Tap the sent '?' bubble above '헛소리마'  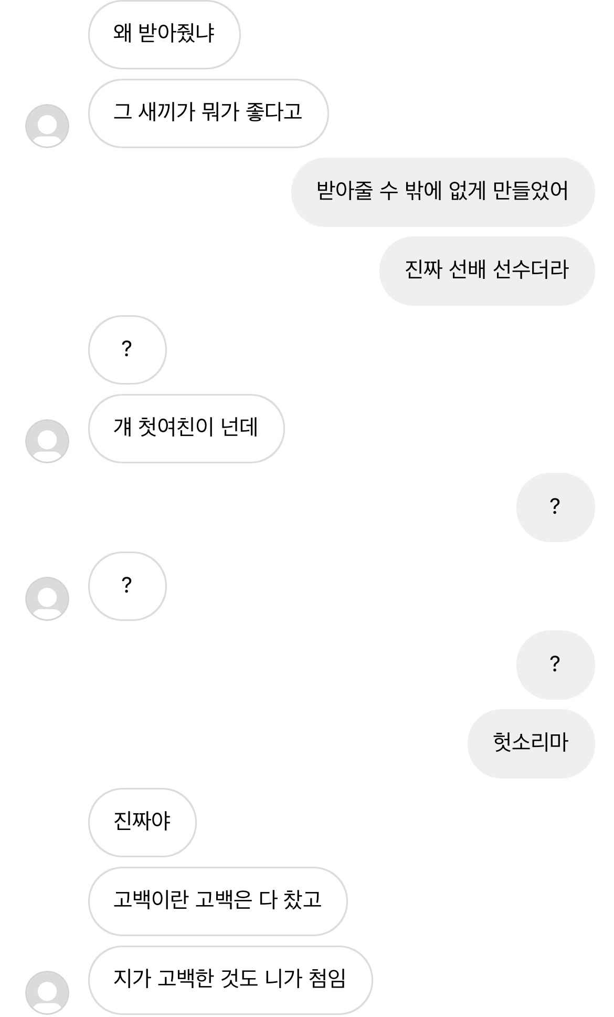pyautogui.click(x=555, y=665)
